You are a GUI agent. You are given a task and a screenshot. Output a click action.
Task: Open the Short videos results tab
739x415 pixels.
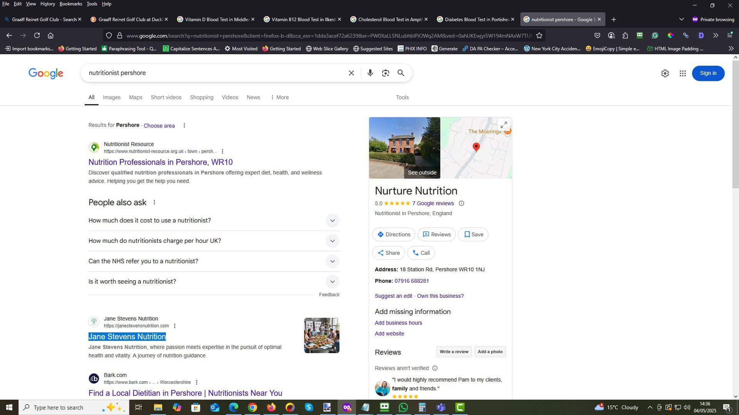click(166, 97)
